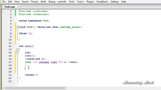Open the wxSmith menu

pos(62,2)
